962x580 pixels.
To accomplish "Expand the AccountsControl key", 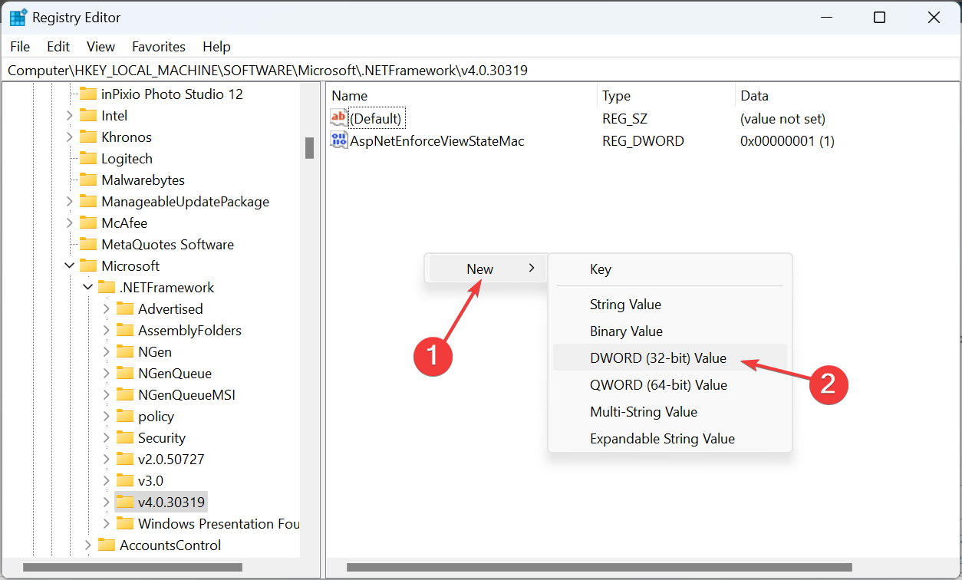I will coord(87,545).
